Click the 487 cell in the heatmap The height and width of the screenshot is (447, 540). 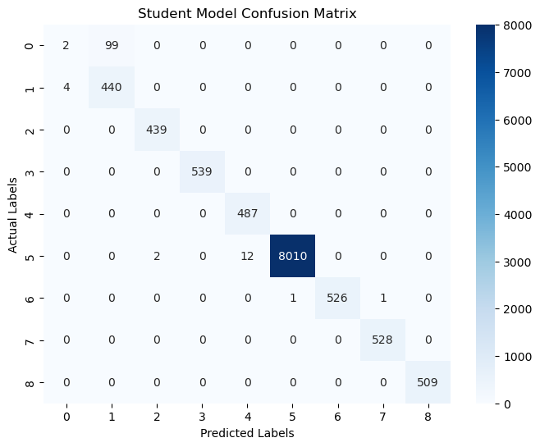click(x=247, y=212)
